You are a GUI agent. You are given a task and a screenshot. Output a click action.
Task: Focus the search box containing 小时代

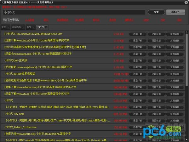click(74, 12)
